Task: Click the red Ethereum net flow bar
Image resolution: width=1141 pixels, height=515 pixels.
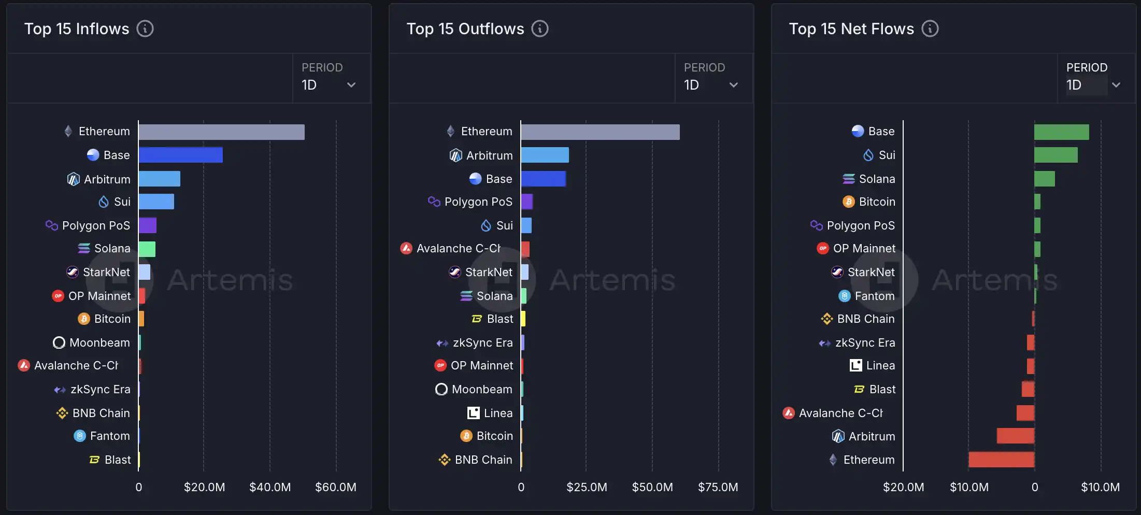Action: tap(1001, 460)
